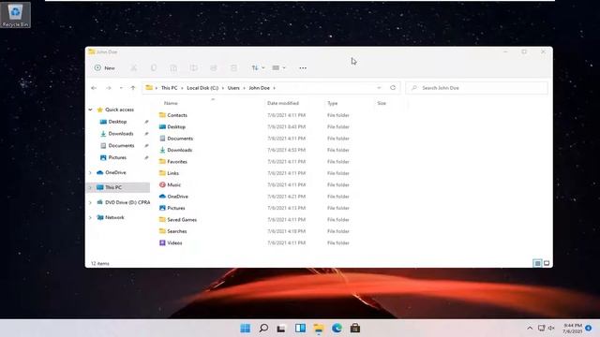Click the Pictures folder icon in file list
600x337 pixels.
[162, 208]
